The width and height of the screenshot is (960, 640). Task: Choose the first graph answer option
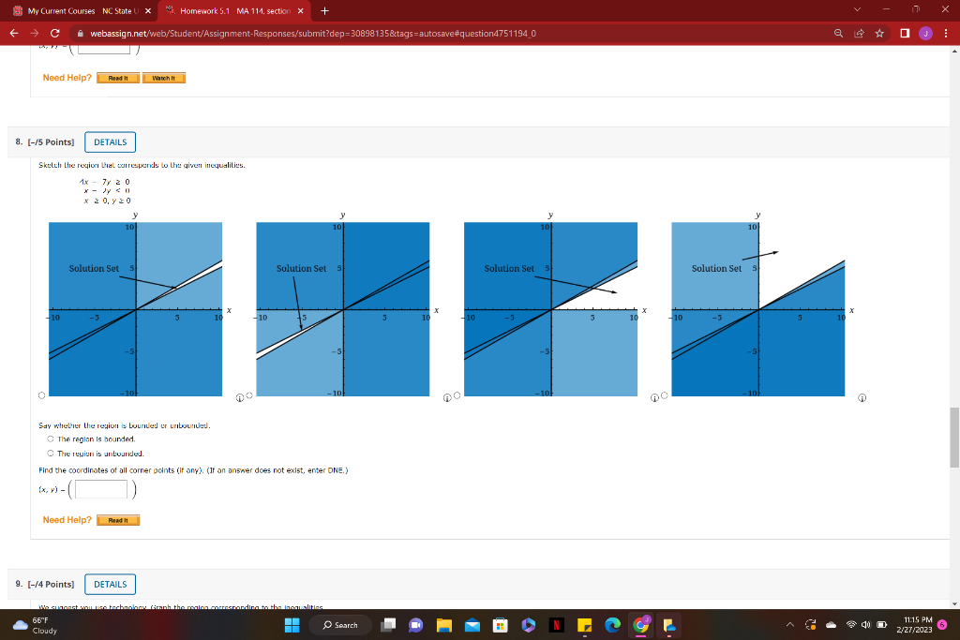click(x=40, y=394)
